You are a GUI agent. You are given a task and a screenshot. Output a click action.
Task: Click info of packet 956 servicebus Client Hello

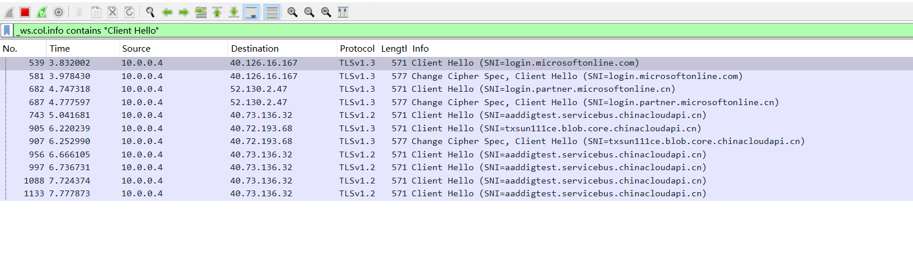559,154
